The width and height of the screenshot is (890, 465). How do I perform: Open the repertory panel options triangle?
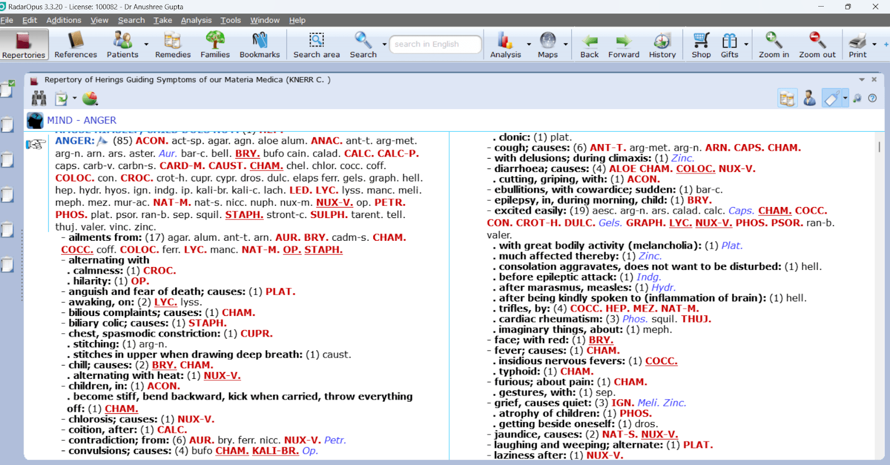pyautogui.click(x=862, y=80)
